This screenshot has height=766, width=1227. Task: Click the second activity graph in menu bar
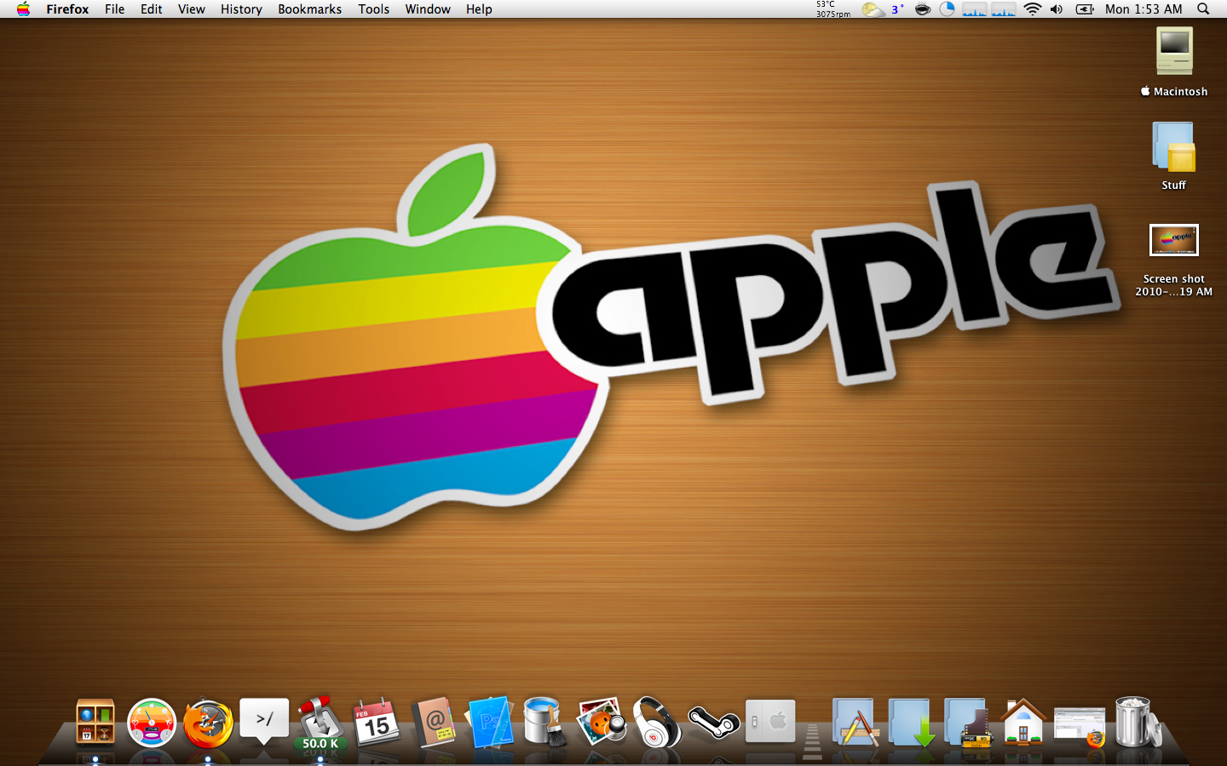[1003, 9]
